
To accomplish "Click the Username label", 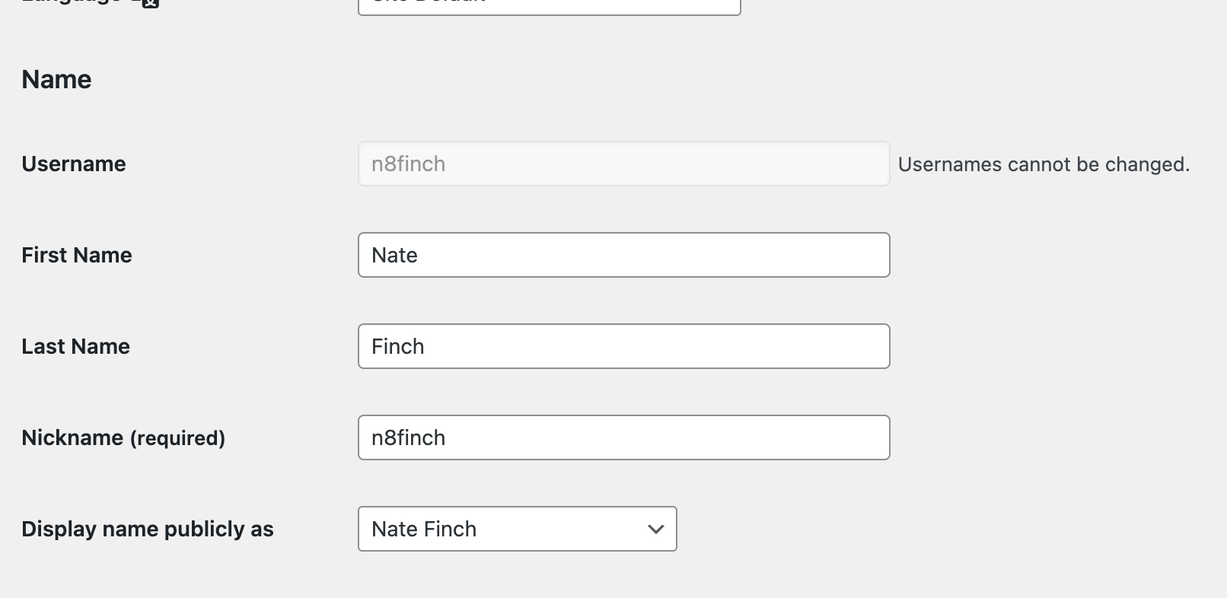I will tap(74, 164).
